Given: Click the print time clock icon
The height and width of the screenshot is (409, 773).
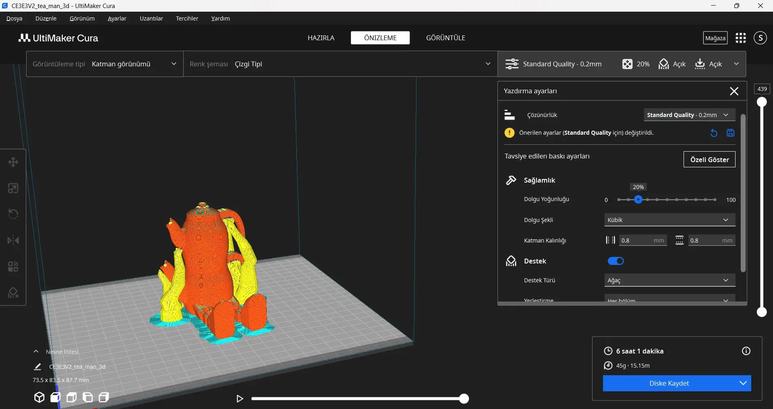Looking at the screenshot, I should (608, 351).
